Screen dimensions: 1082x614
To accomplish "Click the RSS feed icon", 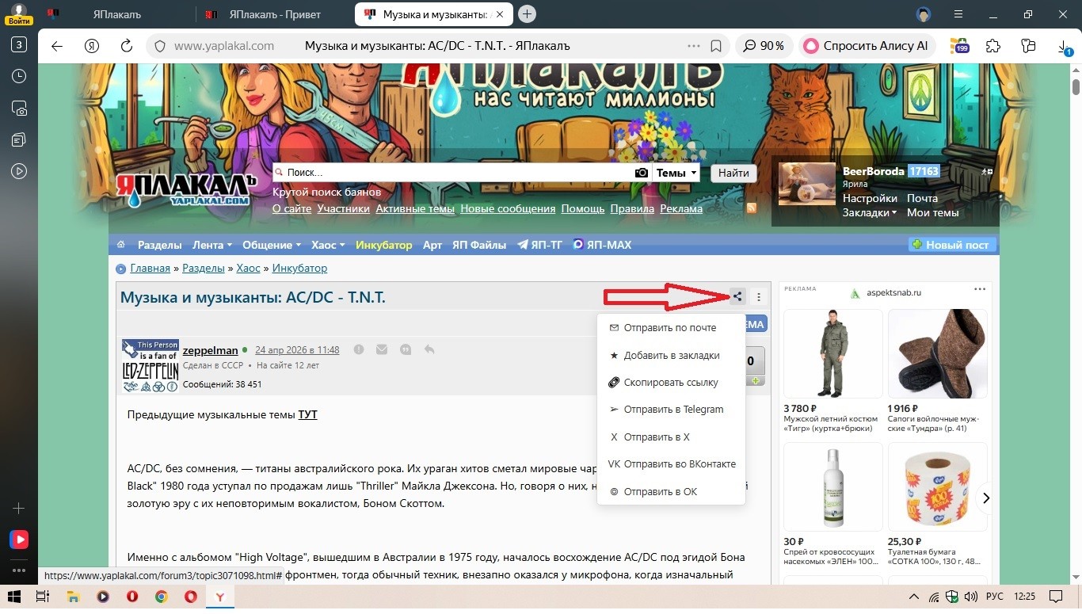I will tap(751, 208).
